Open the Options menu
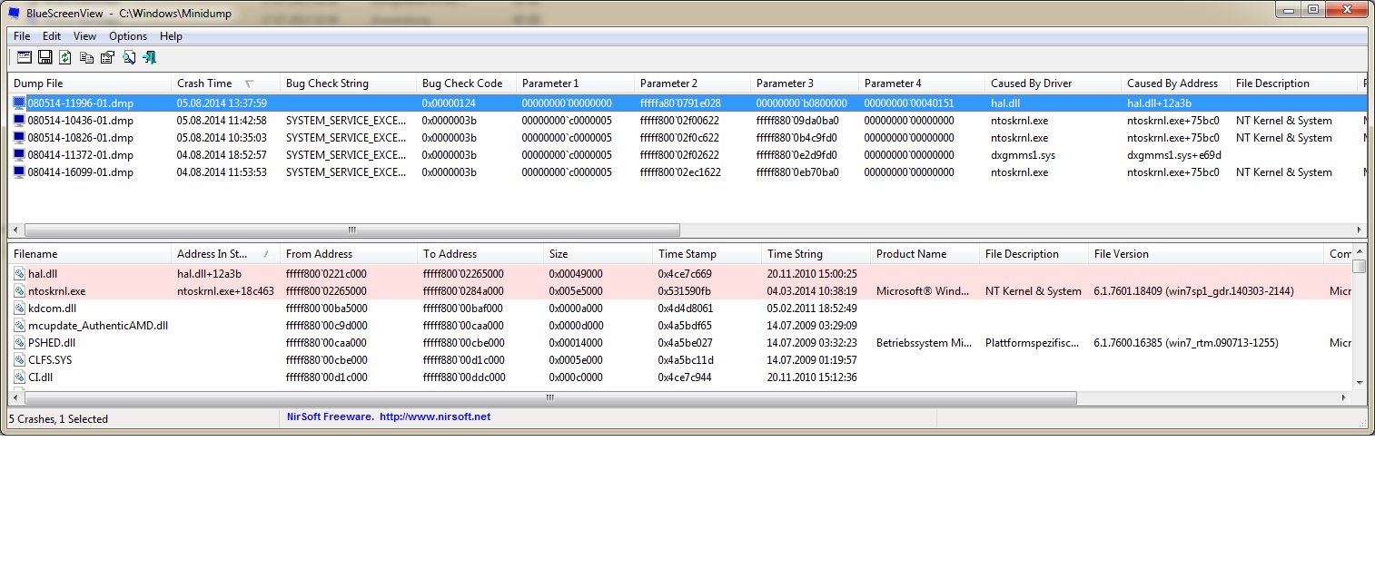The image size is (1375, 588). [x=128, y=36]
